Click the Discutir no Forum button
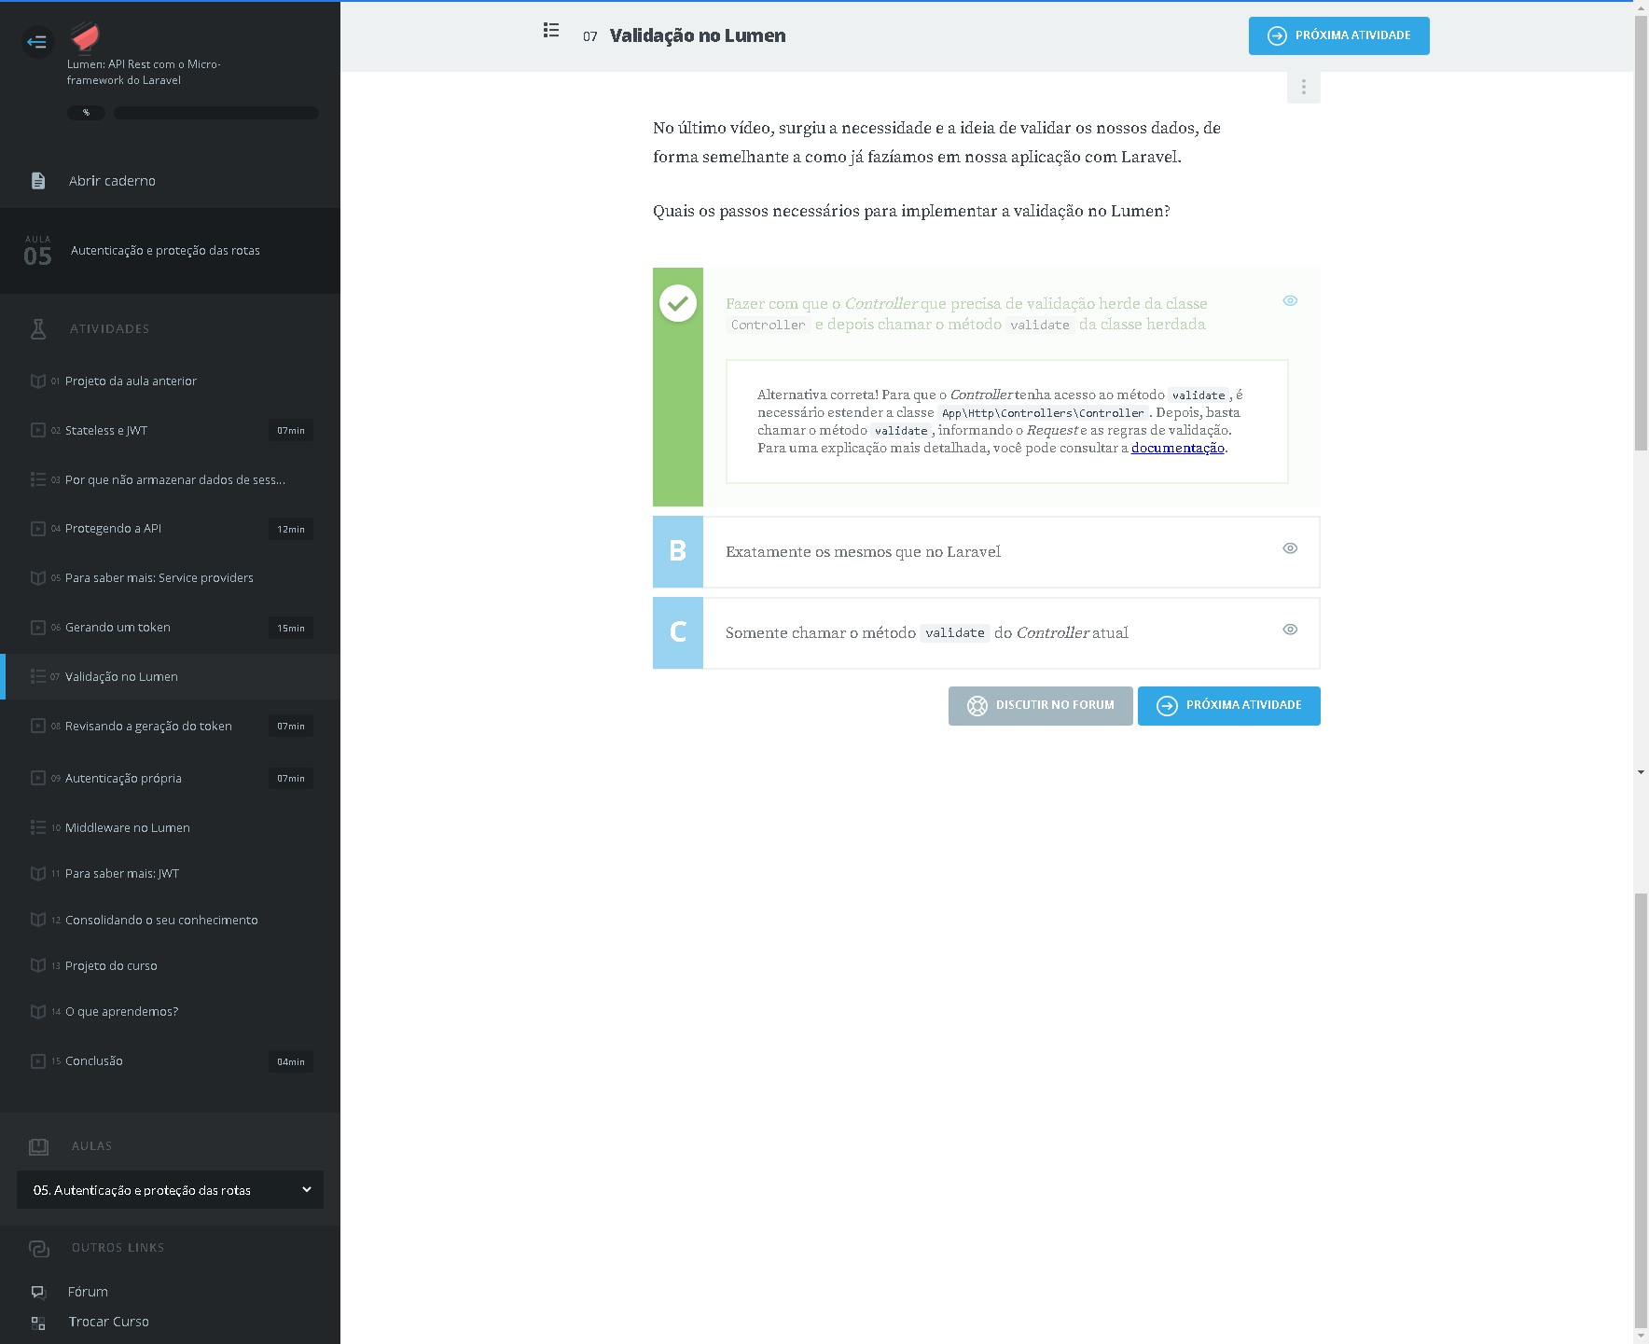This screenshot has width=1649, height=1344. click(1040, 706)
